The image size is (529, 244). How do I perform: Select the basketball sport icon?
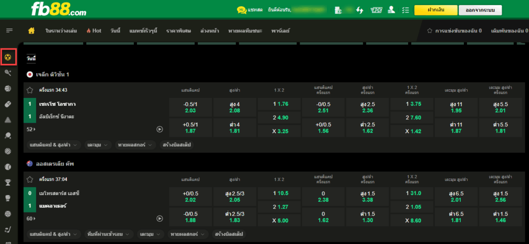click(x=8, y=89)
